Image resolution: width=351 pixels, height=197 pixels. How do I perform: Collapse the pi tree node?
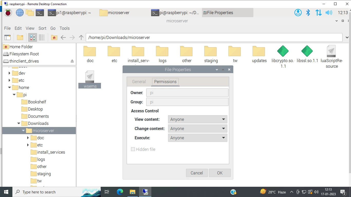point(14,95)
